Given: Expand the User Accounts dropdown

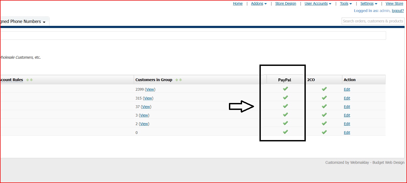Looking at the screenshot, I should (x=318, y=4).
